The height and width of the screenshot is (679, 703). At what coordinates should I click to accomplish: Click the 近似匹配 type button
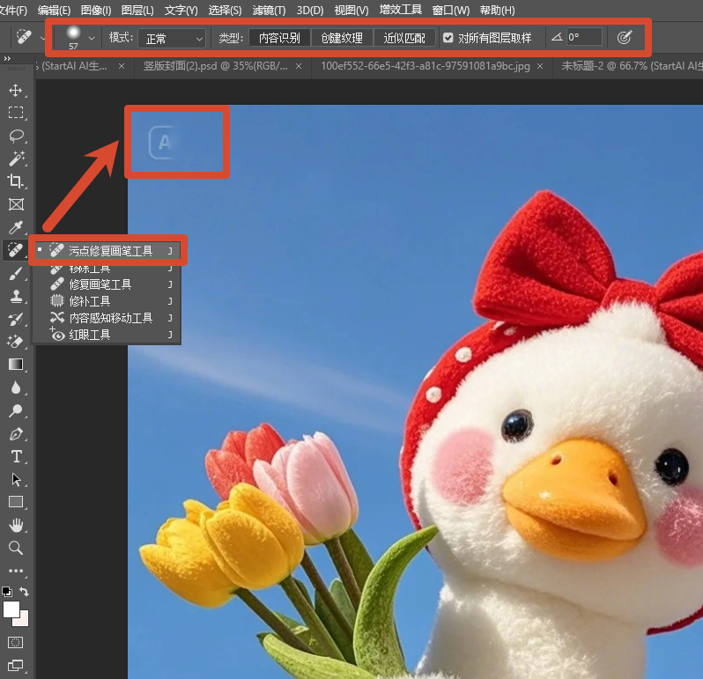[404, 38]
